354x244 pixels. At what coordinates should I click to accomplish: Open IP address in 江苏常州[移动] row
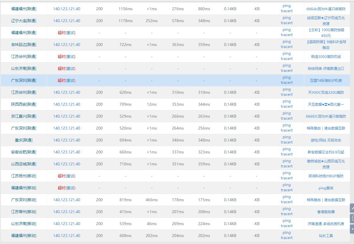pyautogui.click(x=67, y=212)
